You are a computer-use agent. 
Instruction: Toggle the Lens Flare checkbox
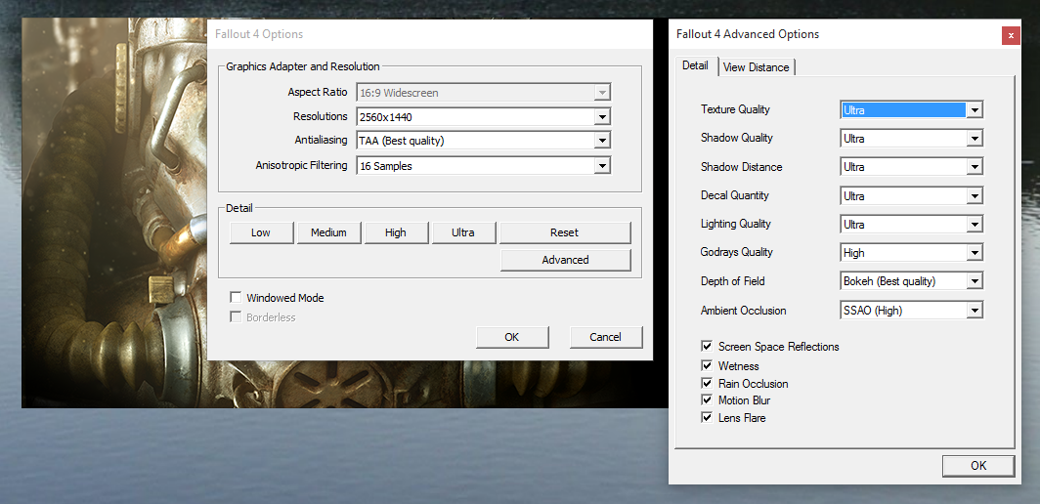[x=707, y=418]
